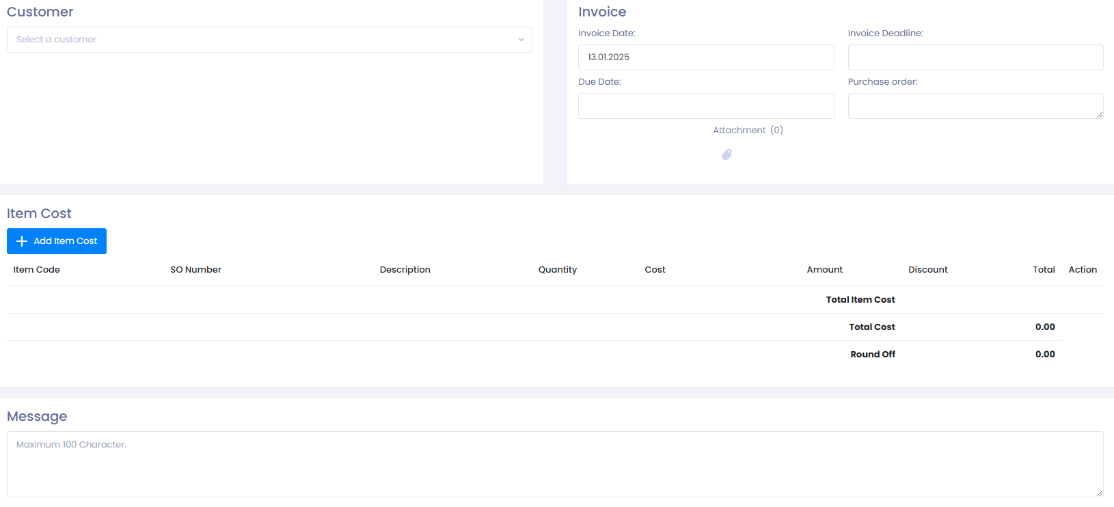
Task: Click the Customer section heading
Action: (40, 12)
